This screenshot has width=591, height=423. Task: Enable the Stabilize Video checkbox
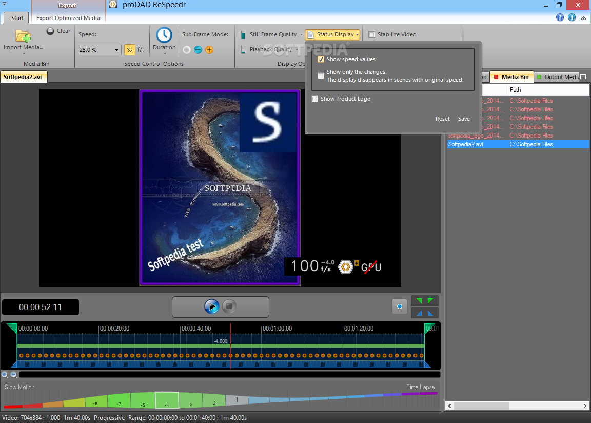pyautogui.click(x=371, y=35)
